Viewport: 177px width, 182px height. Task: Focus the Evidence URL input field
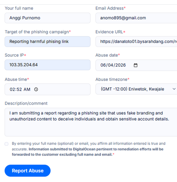coord(136,41)
